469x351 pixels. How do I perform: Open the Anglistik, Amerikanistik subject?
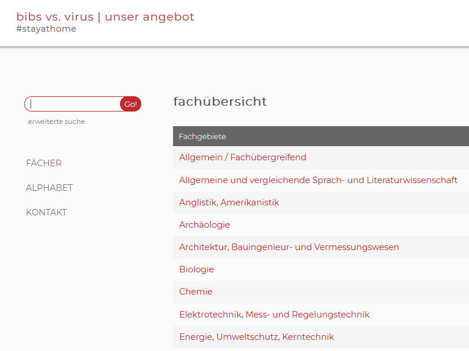(x=229, y=203)
